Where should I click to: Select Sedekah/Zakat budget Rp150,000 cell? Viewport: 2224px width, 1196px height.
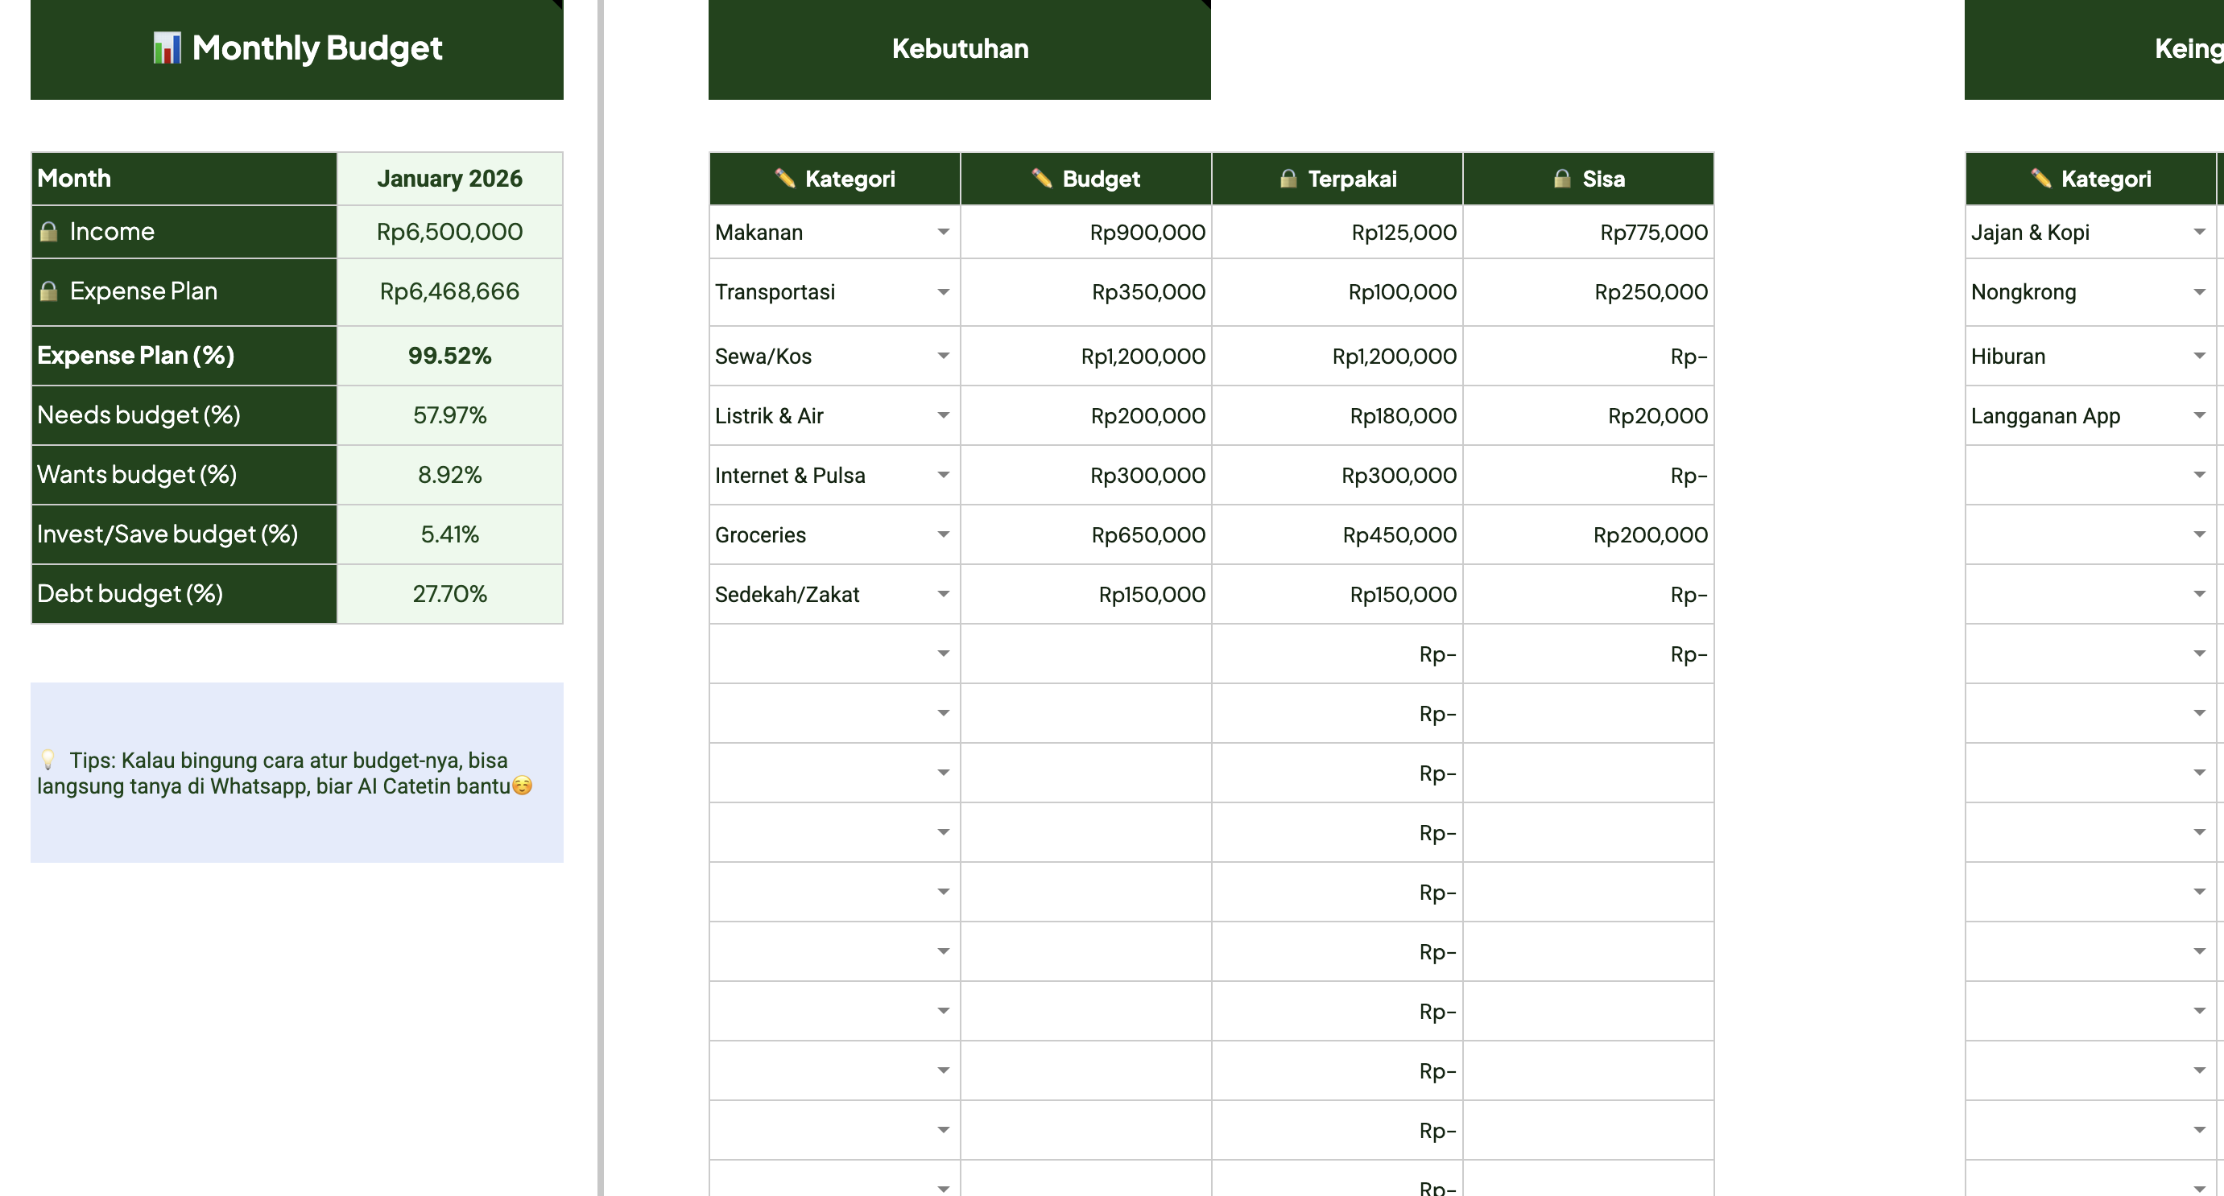point(1086,594)
